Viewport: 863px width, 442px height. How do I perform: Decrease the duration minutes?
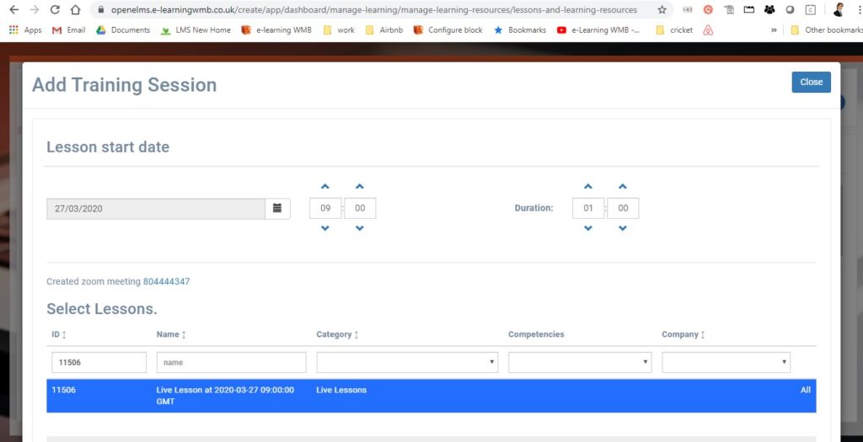[623, 228]
